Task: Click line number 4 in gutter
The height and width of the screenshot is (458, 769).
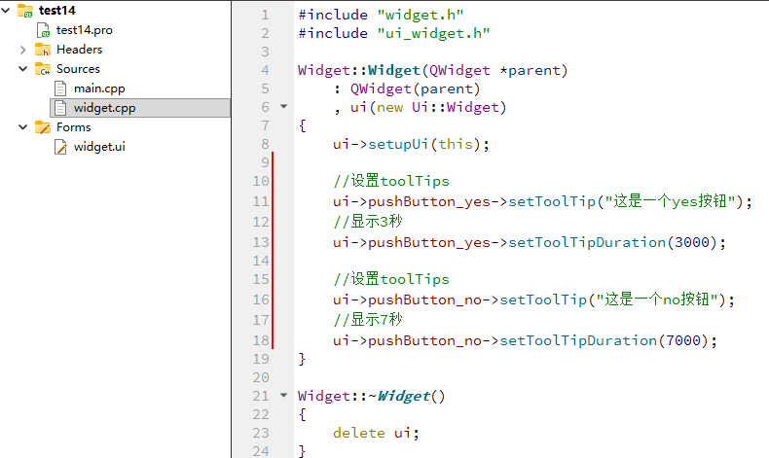Action: (266, 70)
